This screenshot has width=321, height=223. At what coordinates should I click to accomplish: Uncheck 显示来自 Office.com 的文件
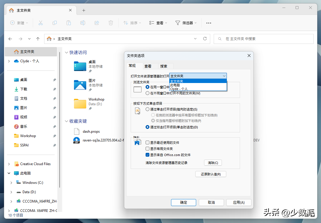[148, 155]
